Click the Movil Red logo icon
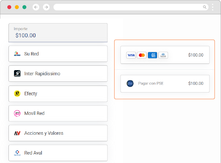This screenshot has width=221, height=163. click(17, 113)
